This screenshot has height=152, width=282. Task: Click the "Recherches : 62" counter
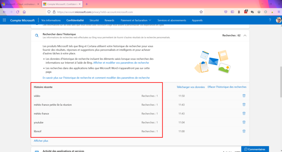(x=231, y=36)
